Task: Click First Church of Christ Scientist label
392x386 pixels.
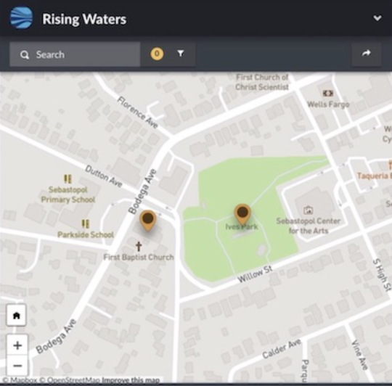Action: click(262, 82)
